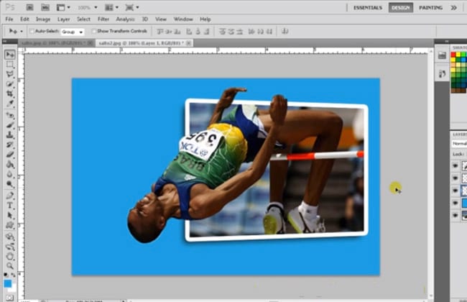Toggle visibility of the bottom photo layer
Image resolution: width=467 pixels, height=302 pixels.
point(455,215)
